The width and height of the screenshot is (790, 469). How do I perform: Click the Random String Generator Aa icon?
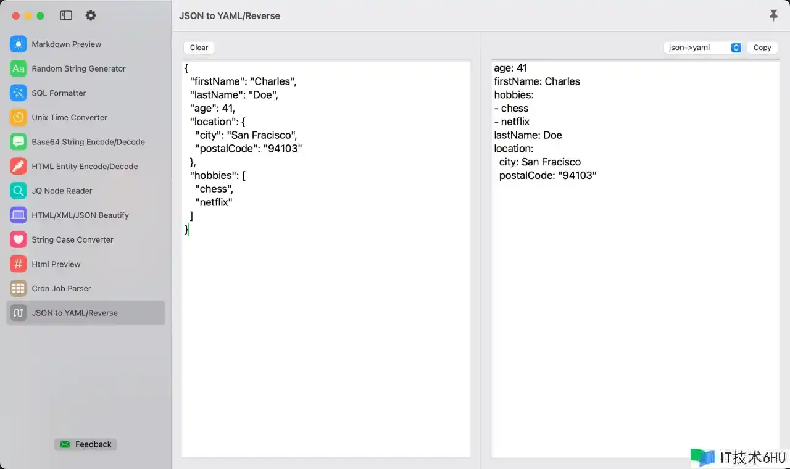point(19,68)
